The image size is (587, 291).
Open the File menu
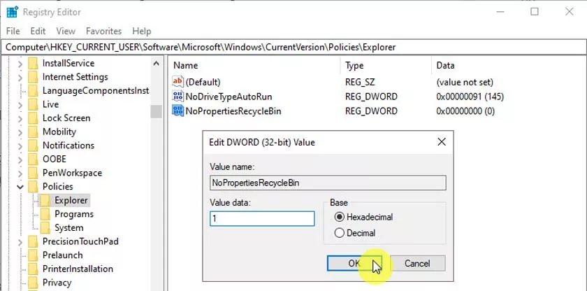tap(13, 31)
